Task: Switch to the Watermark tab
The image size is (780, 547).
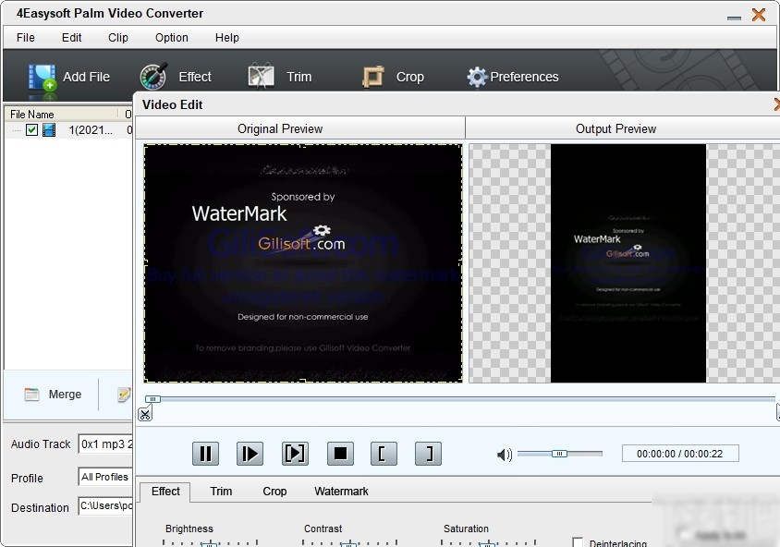Action: coord(341,492)
